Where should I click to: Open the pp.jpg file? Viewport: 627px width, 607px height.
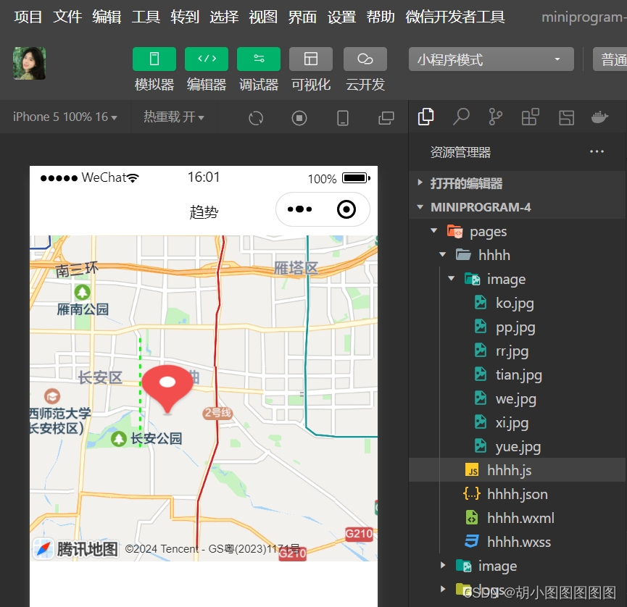pos(515,327)
